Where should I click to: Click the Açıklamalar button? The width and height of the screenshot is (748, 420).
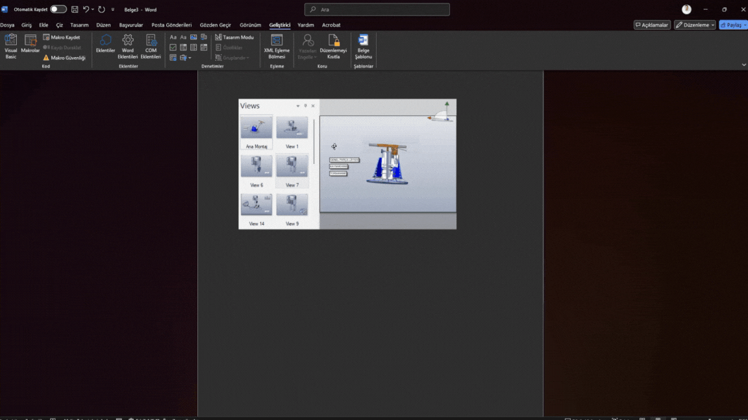click(x=652, y=25)
